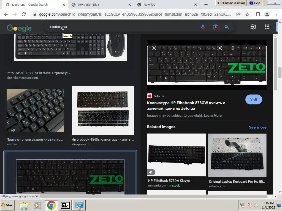The width and height of the screenshot is (282, 211).
Task: Open the HP EliteBook 8730w Klavye thumbnail
Action: click(176, 155)
